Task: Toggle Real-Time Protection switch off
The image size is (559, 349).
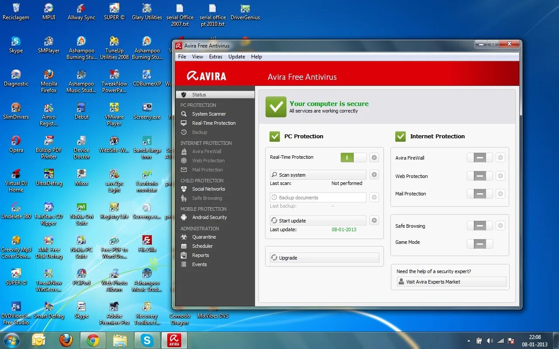Action: (354, 157)
